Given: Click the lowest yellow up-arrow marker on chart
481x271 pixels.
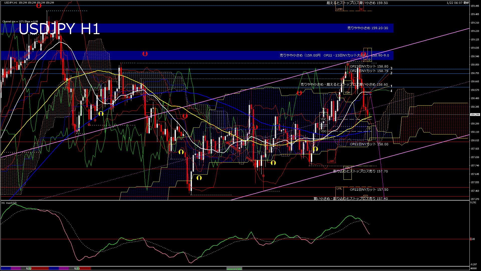Looking at the screenshot, I should [199, 178].
